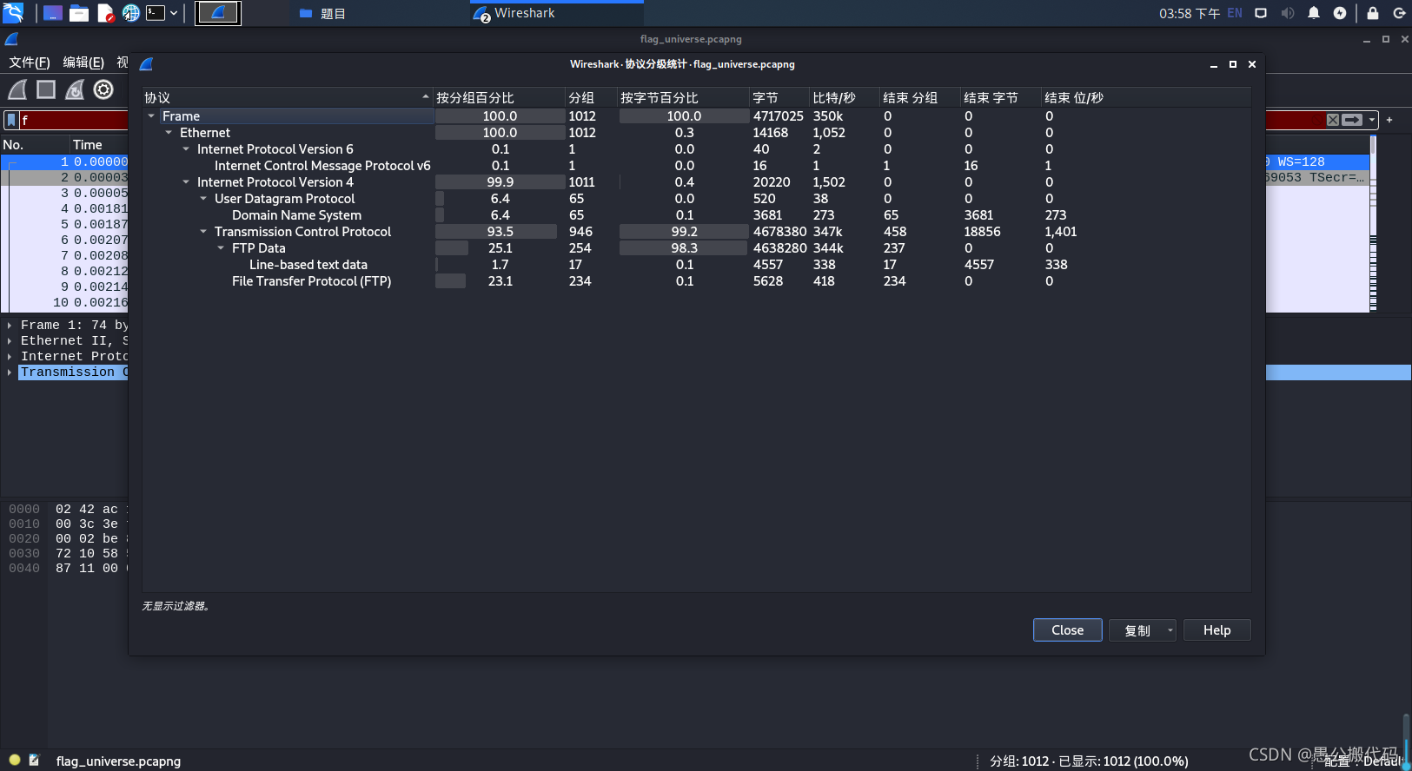Collapse the FTP Data row

click(221, 248)
